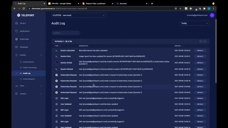Click the Session Uploaded terminal icon
The width and height of the screenshot is (228, 128).
(x=57, y=50)
